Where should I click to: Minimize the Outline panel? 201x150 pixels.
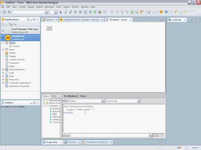[x=31, y=103]
